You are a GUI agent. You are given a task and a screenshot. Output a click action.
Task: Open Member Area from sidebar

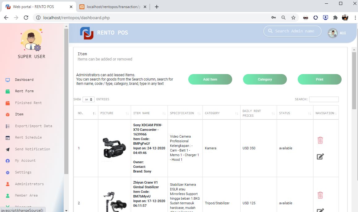click(x=26, y=195)
